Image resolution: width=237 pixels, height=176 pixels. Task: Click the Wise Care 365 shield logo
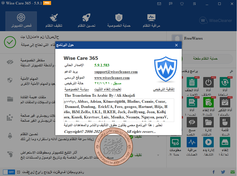pos(166,69)
